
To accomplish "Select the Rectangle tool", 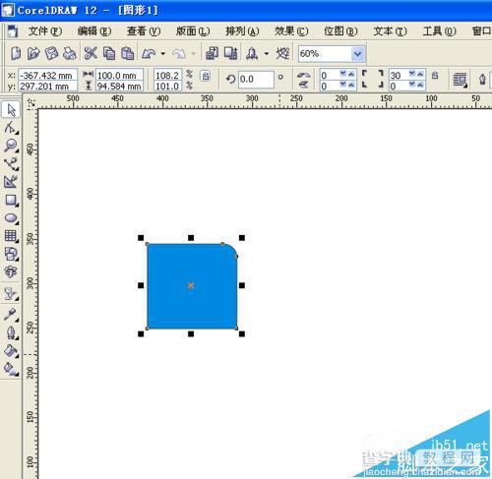I will tap(11, 200).
